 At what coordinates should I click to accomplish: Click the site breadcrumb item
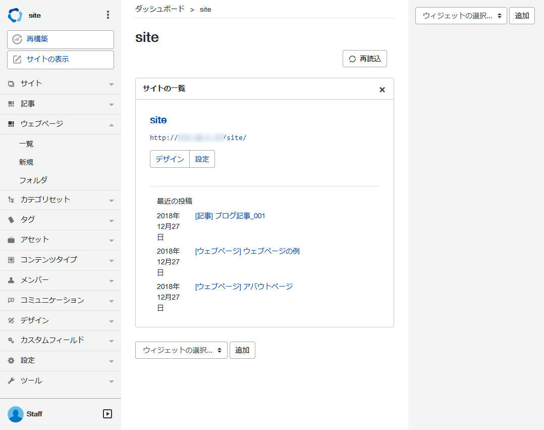point(205,10)
